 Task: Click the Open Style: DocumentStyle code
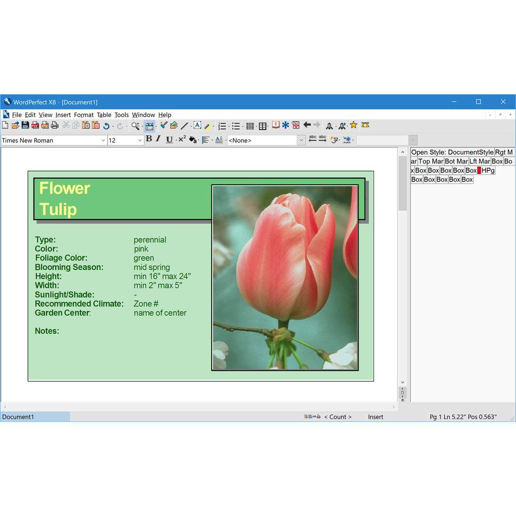click(452, 152)
